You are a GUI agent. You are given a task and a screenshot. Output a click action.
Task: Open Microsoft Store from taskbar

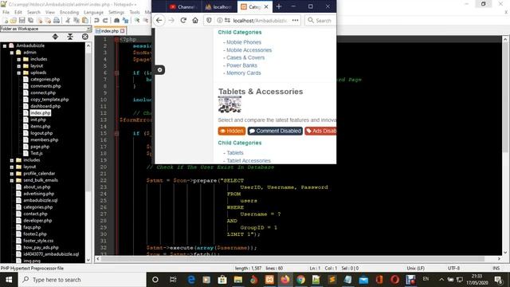click(x=222, y=280)
